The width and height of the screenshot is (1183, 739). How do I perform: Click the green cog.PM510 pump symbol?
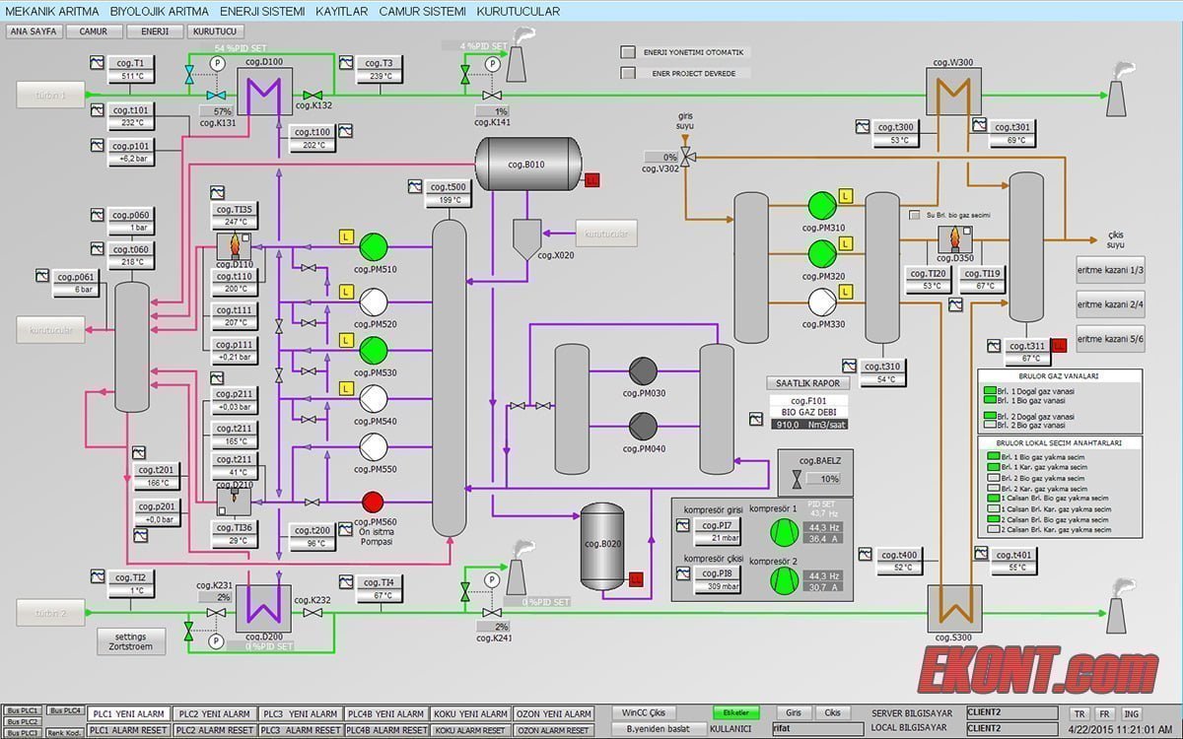[x=374, y=247]
